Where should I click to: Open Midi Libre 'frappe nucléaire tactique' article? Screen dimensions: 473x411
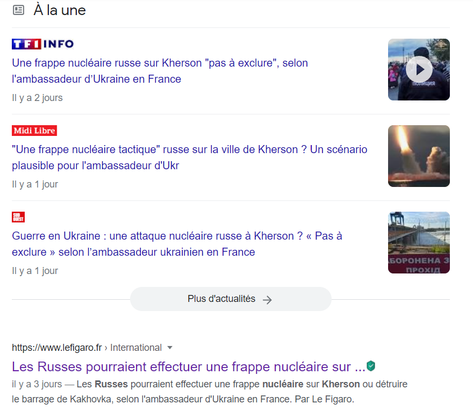tap(189, 157)
